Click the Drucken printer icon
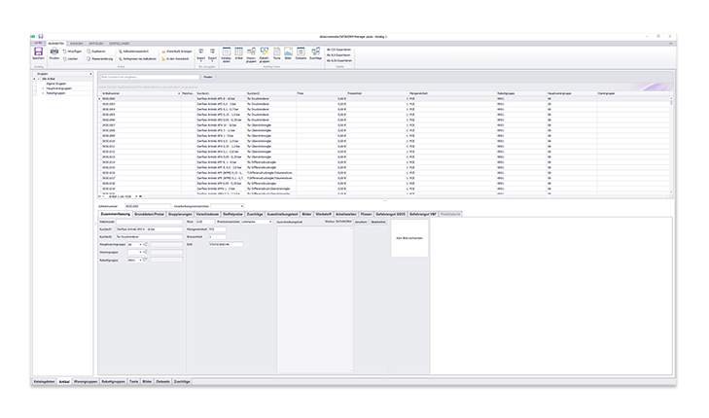Screen dimensions: 709x418 (x=53, y=53)
